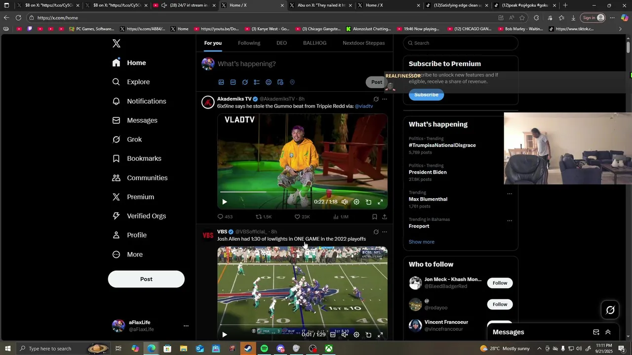The image size is (632, 355).
Task: Follow Jon Meck - Khash Mon
Action: pyautogui.click(x=500, y=283)
